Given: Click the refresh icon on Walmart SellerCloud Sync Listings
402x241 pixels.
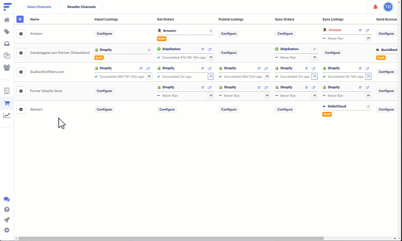Looking at the screenshot, I should (368, 106).
